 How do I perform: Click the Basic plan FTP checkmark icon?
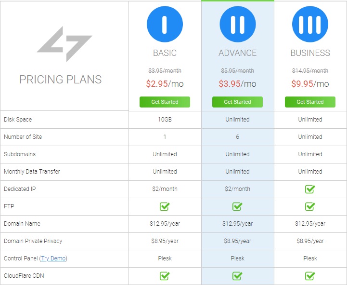pyautogui.click(x=165, y=206)
